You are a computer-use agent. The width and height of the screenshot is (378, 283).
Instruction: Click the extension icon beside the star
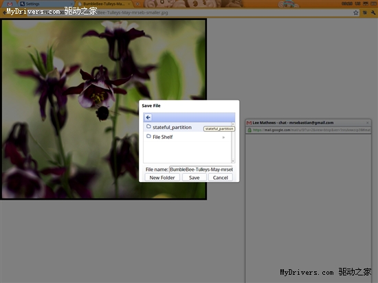[365, 12]
